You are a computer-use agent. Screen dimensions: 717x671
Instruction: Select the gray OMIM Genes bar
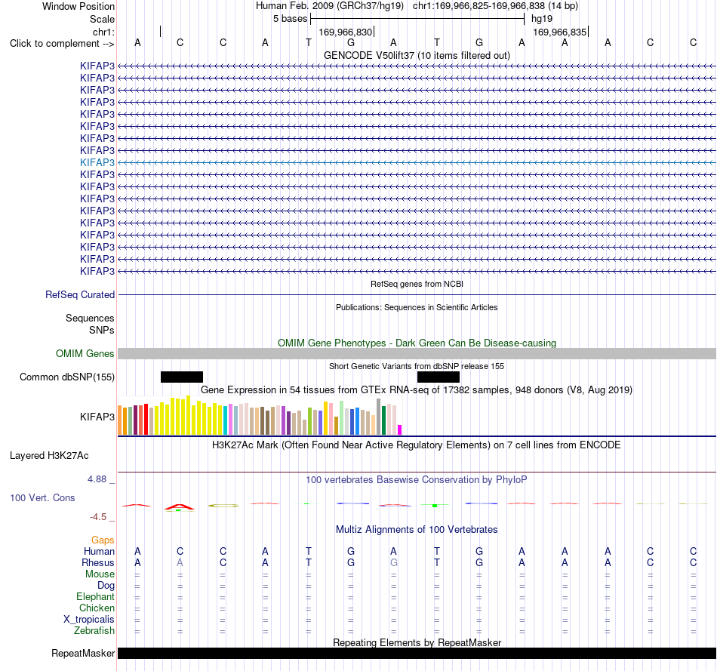tap(417, 353)
